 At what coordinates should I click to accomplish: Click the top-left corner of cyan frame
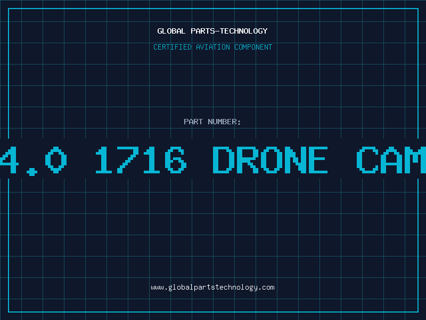coord(9,9)
